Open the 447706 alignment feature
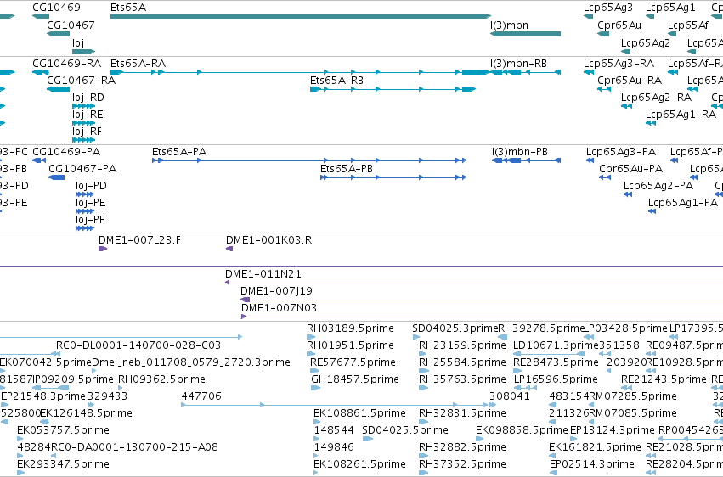 [334, 405]
